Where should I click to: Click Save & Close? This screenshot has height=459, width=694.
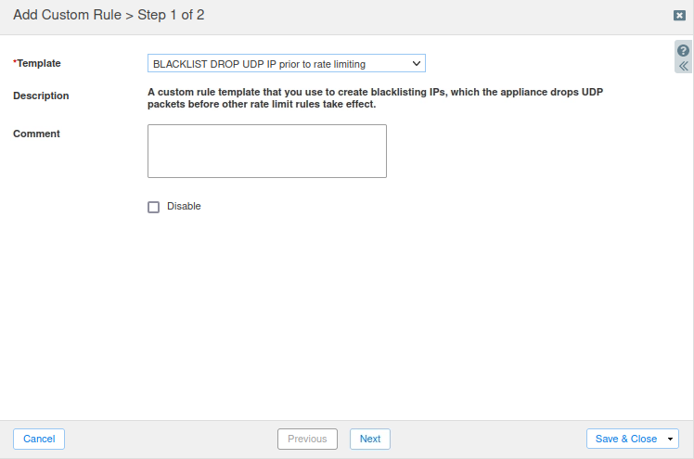[x=625, y=439]
